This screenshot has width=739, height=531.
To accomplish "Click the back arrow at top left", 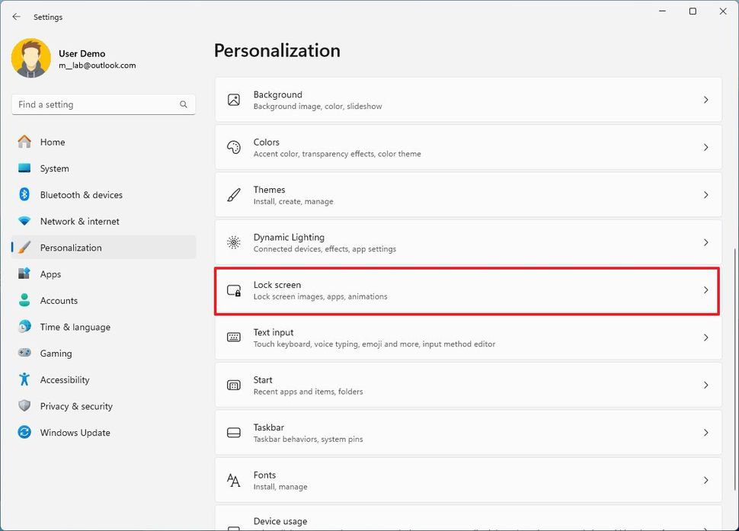I will pos(15,17).
